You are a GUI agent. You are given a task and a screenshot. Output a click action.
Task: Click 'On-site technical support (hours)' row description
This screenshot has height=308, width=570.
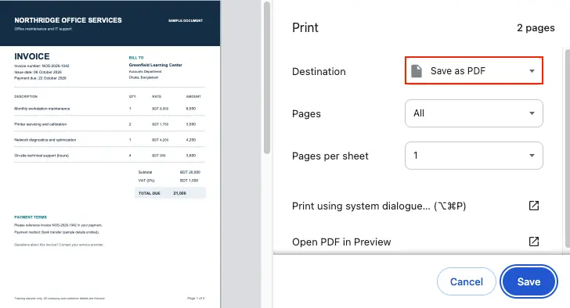tap(41, 156)
